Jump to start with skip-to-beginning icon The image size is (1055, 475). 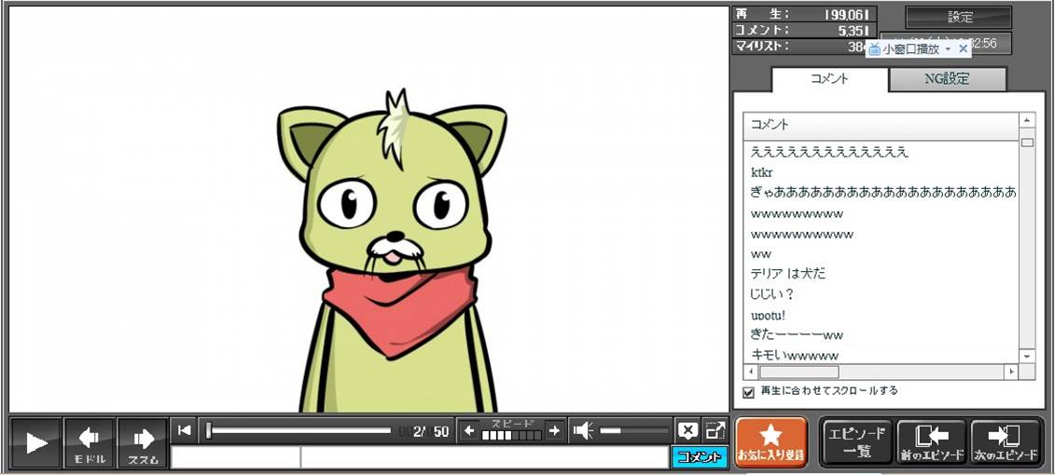185,430
